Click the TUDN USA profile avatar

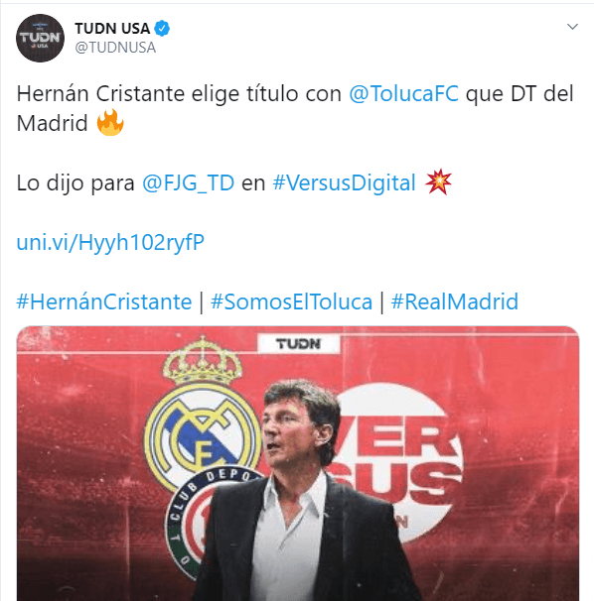coord(40,38)
